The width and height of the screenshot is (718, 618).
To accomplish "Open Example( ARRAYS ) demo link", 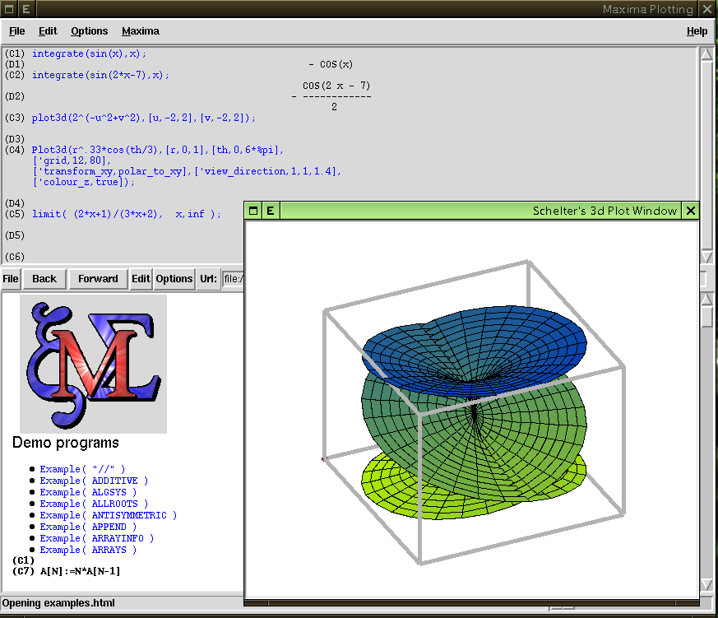I will (x=88, y=550).
